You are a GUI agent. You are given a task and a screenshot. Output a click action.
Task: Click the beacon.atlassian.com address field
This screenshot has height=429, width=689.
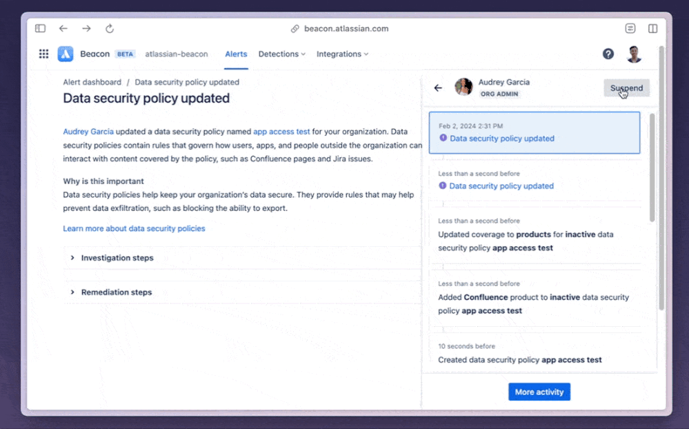[346, 28]
